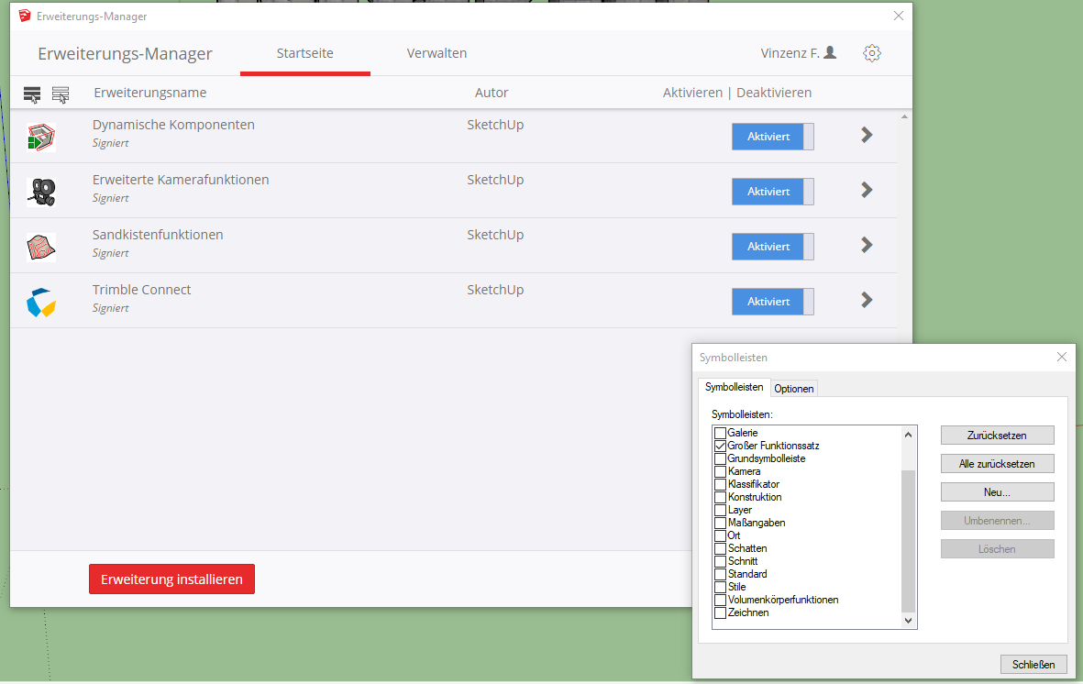Click the Erweiterte Kamerafunktionen camera icon
The image size is (1083, 684).
click(x=41, y=192)
